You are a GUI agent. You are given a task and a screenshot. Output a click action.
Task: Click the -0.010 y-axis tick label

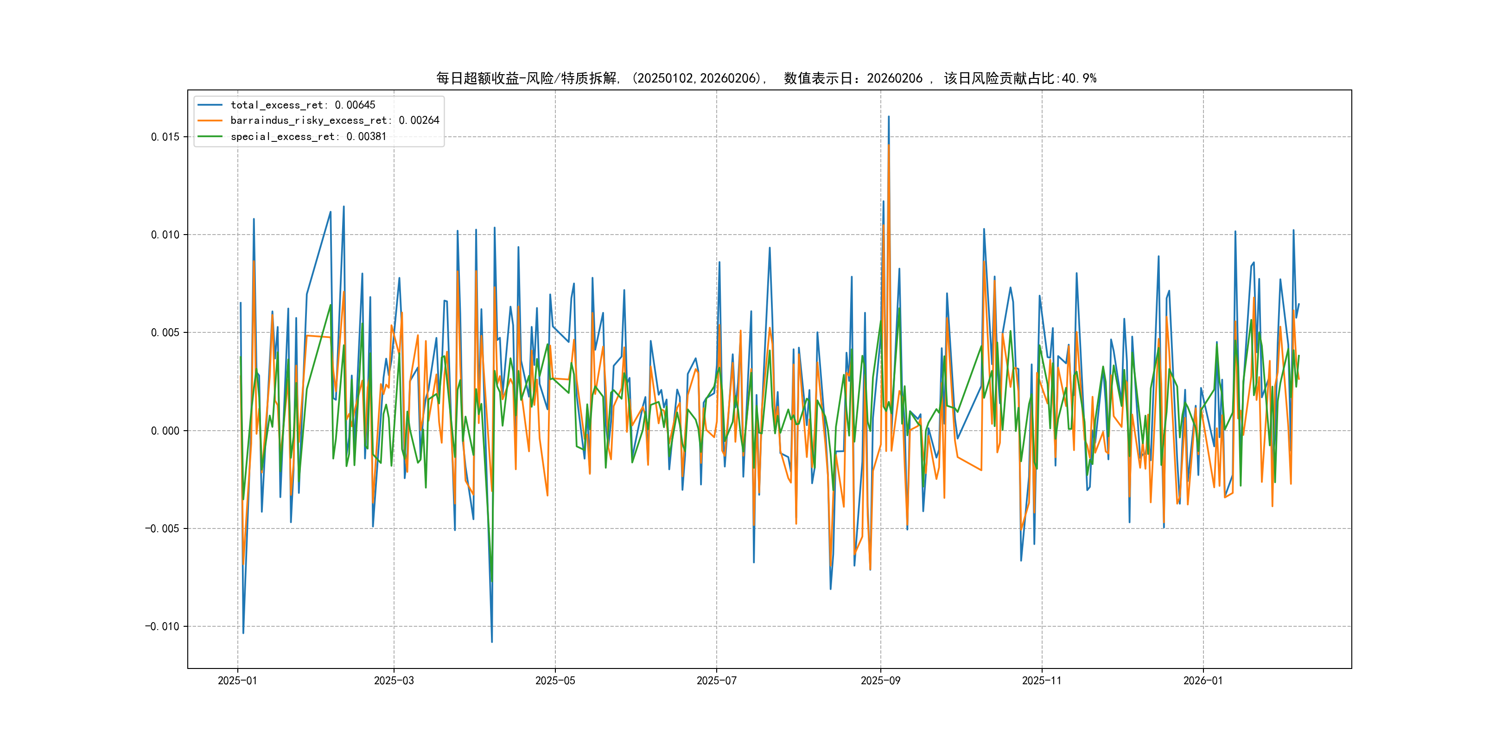pos(162,627)
